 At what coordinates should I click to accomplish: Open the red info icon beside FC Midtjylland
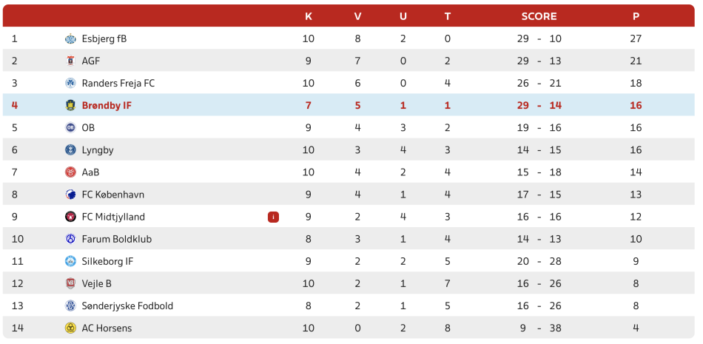pyautogui.click(x=274, y=217)
